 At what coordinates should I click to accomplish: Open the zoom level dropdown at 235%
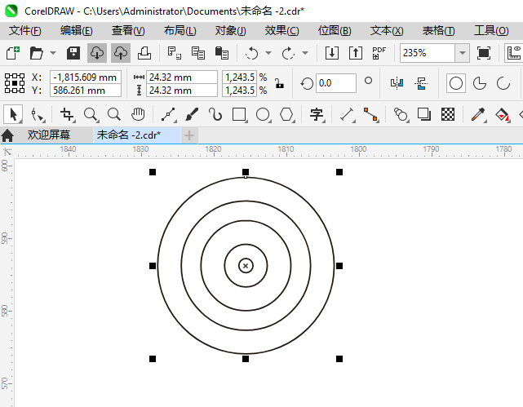click(463, 53)
